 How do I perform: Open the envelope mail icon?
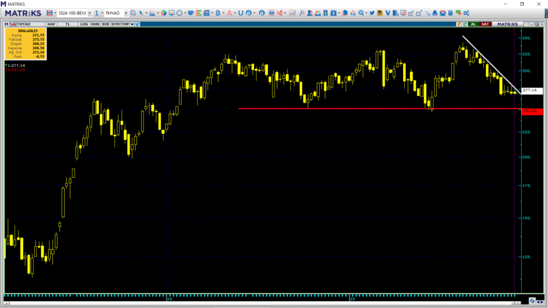[x=443, y=13]
